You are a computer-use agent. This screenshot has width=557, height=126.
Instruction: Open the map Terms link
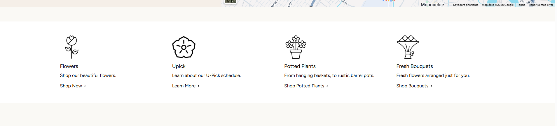(521, 5)
